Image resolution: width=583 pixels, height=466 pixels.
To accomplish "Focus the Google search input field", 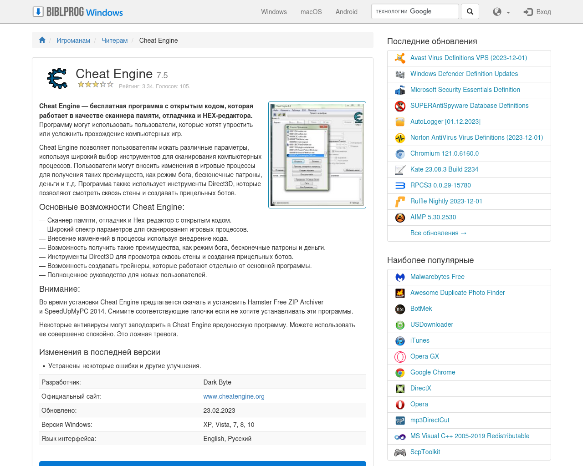I will click(415, 11).
